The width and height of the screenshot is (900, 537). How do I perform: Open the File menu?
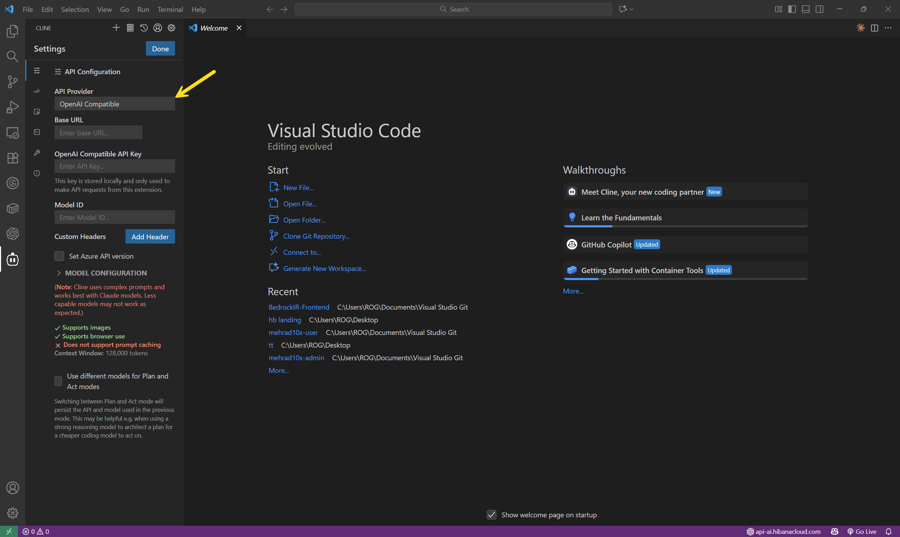[27, 9]
